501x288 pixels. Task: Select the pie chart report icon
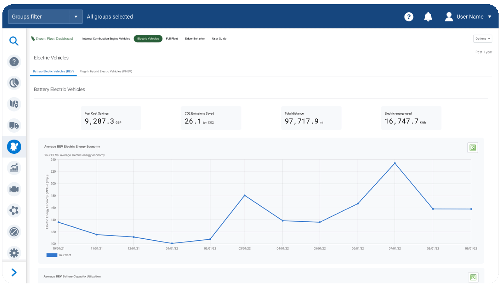[x=14, y=83]
